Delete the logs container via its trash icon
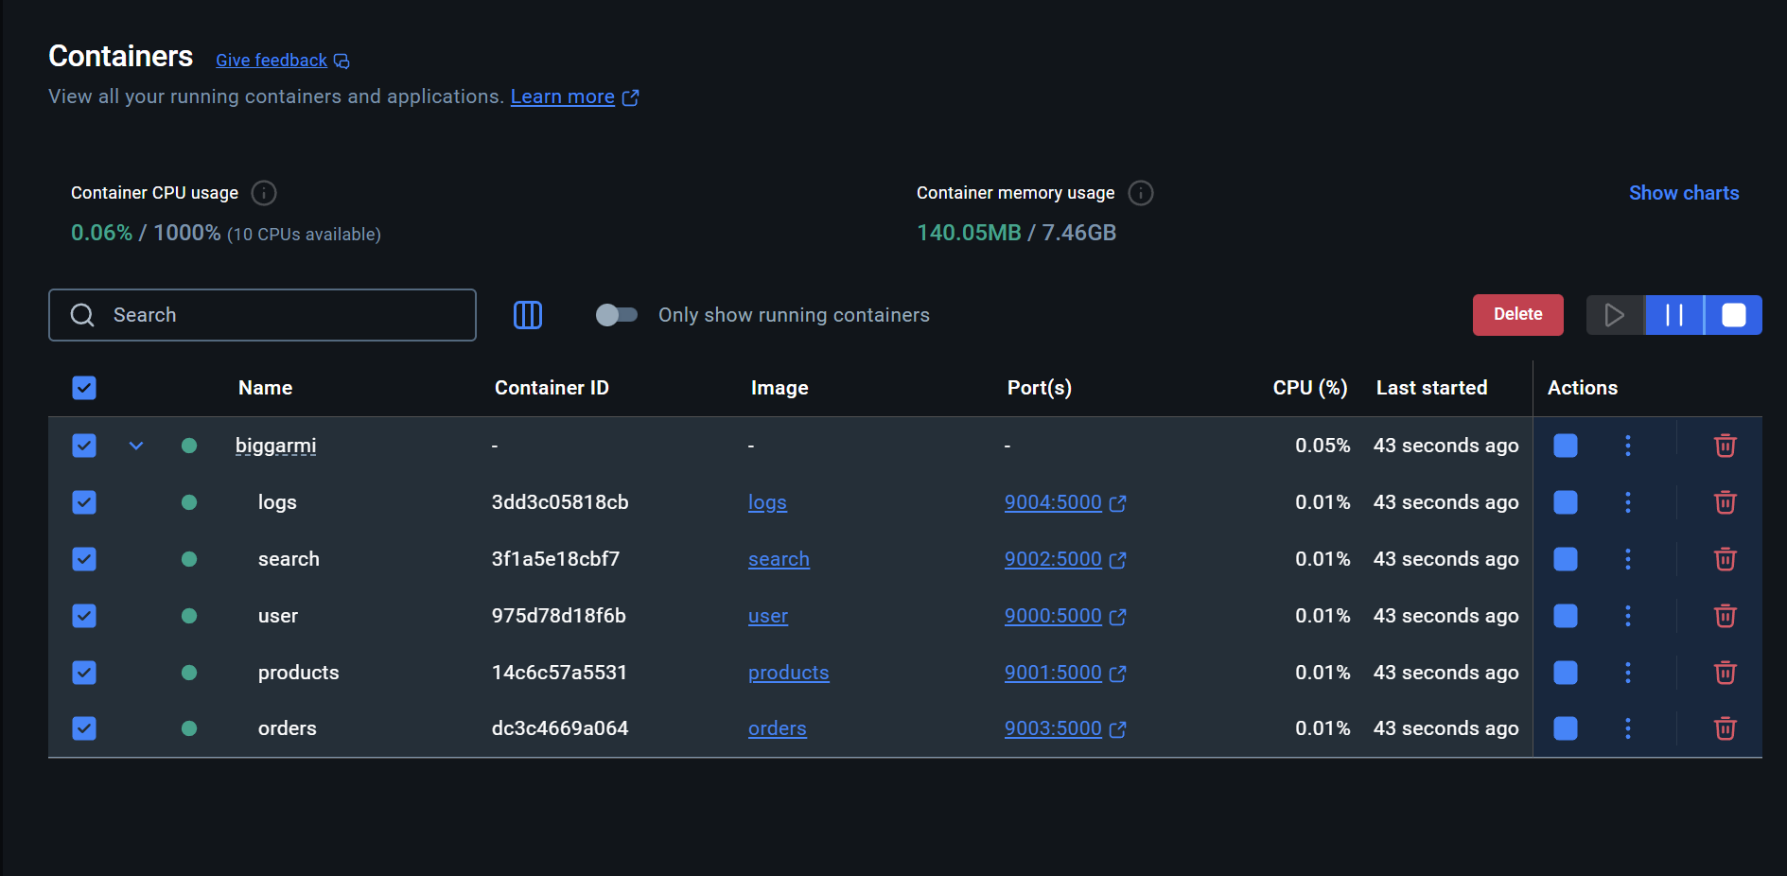The image size is (1787, 876). [x=1725, y=502]
